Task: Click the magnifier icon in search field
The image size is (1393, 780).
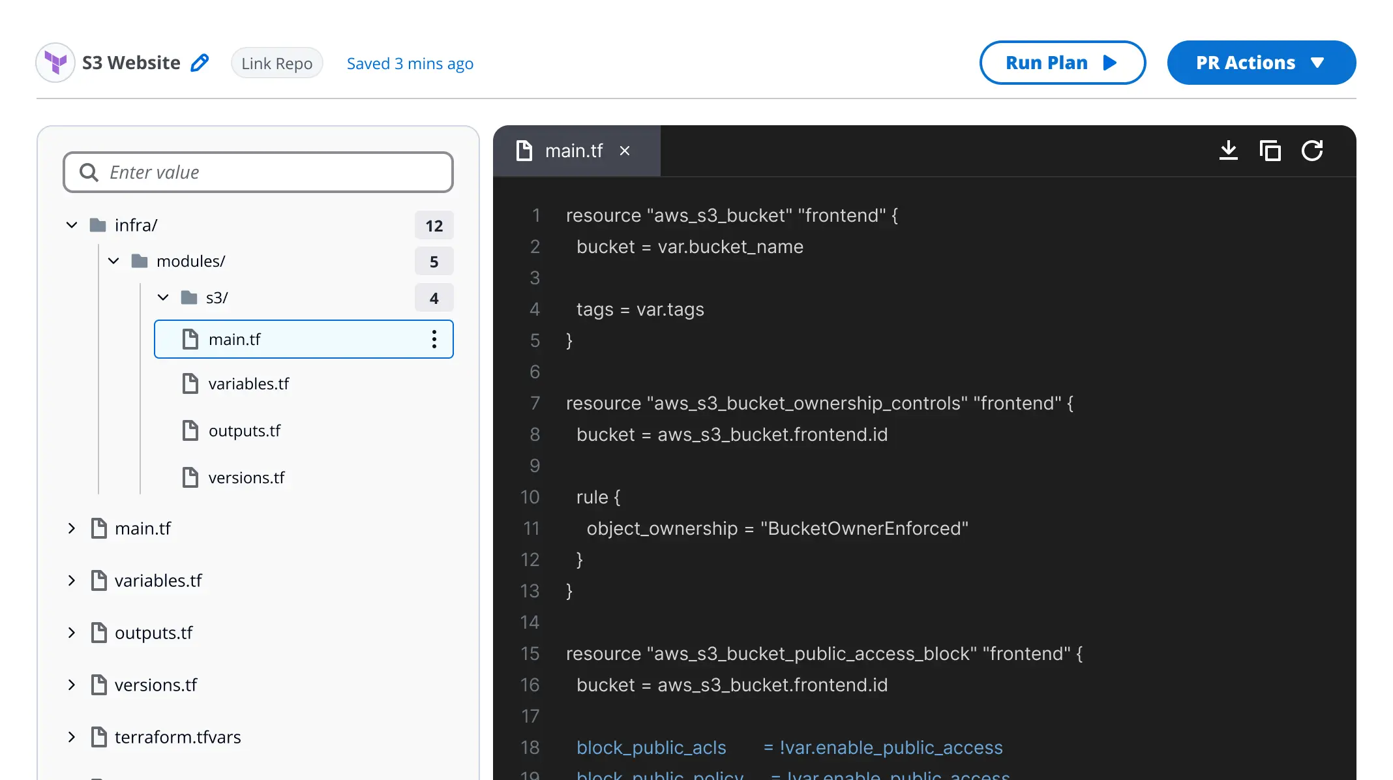Action: (x=89, y=172)
